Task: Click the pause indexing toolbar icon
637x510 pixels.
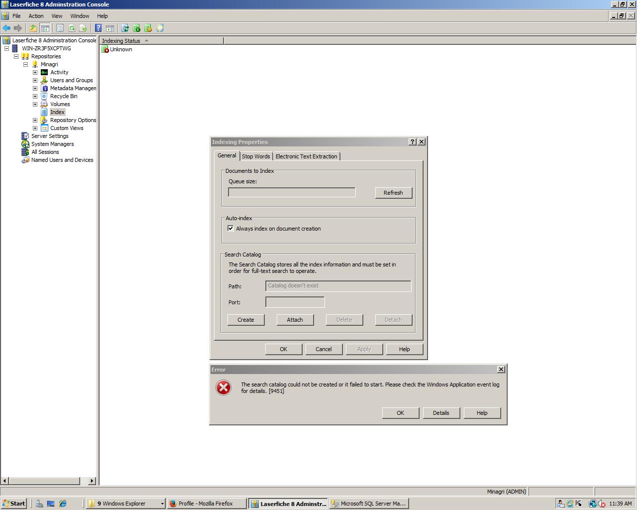Action: 148,28
